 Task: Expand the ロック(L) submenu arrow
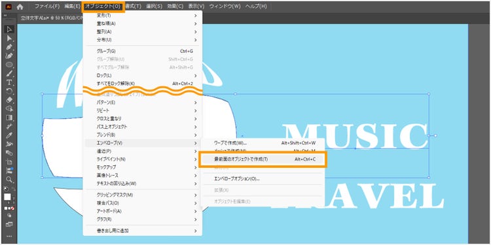[x=195, y=76]
